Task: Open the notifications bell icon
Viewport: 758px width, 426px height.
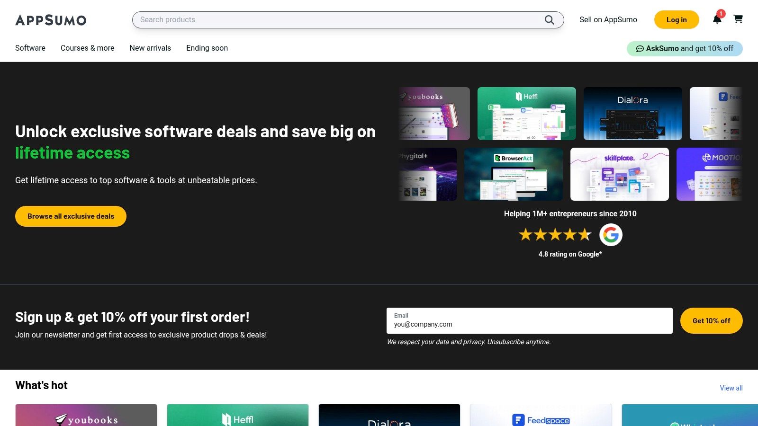Action: (717, 19)
